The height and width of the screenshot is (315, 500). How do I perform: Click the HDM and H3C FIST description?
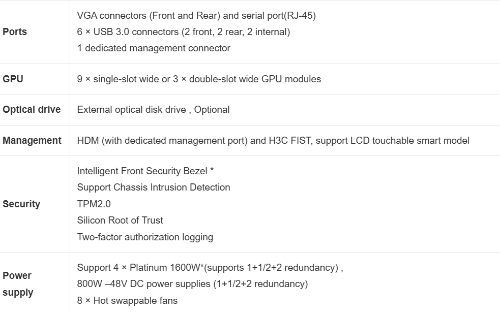(x=273, y=140)
